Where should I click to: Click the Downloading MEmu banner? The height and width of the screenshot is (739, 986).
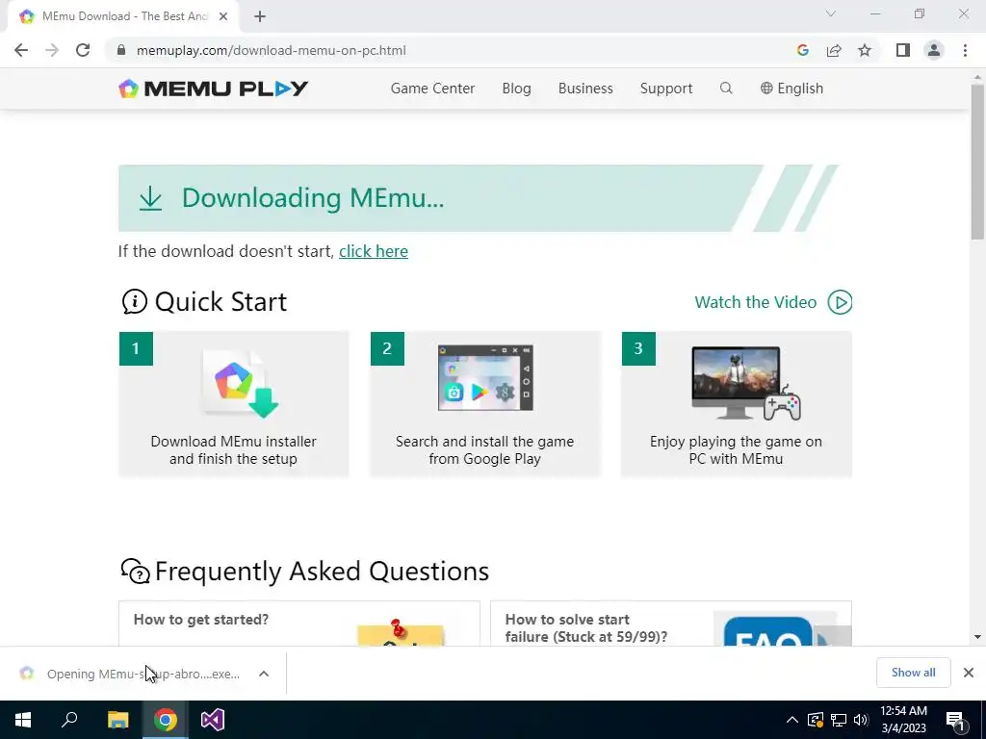click(478, 198)
